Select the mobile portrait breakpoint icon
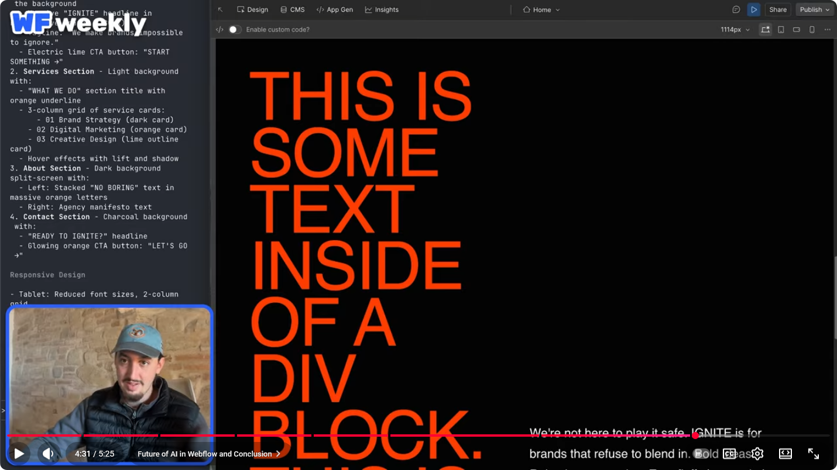Viewport: 837px width, 470px height. (812, 29)
